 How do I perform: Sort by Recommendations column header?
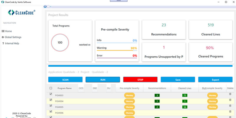[157, 88]
